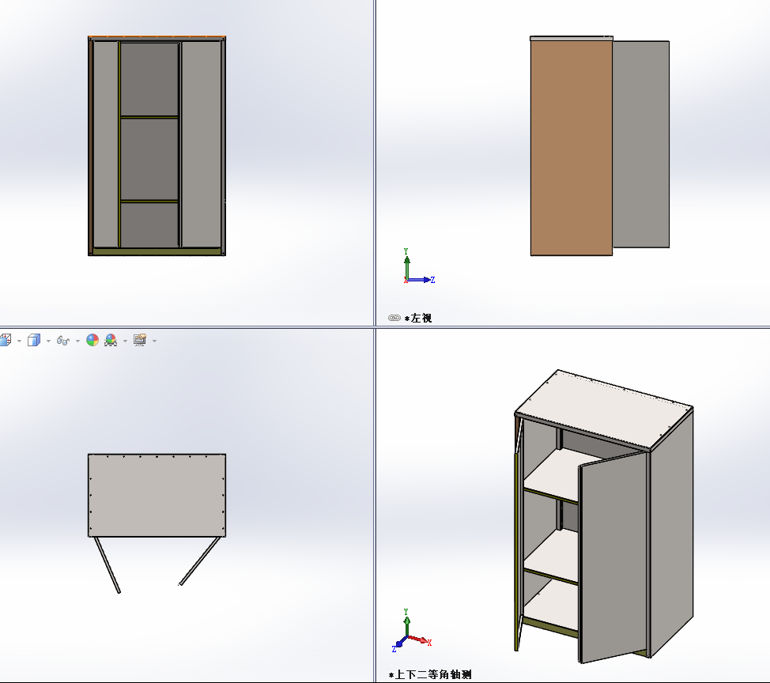770x683 pixels.
Task: Select the middle shelf in the front view
Action: (x=149, y=202)
